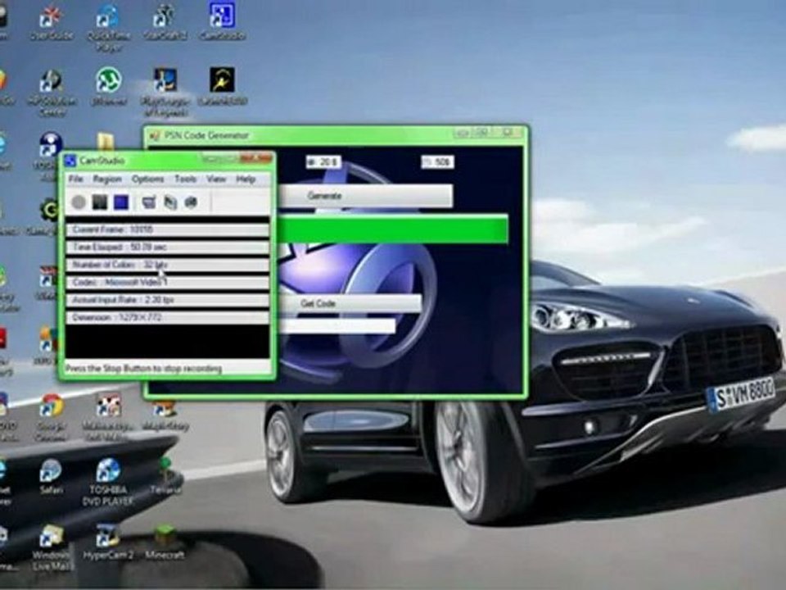Select the desktop shortcut right of Google Chrome
Screen dimensions: 786x590
(108, 417)
